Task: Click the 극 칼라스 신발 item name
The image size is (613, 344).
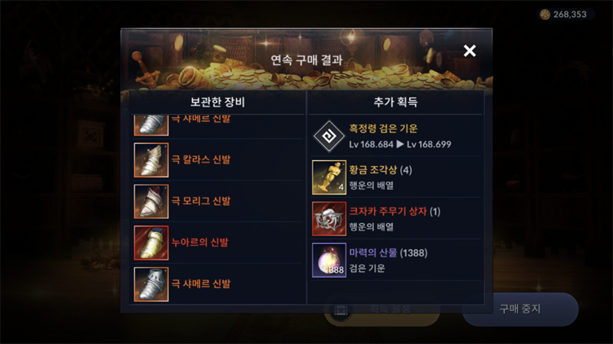Action: 201,159
